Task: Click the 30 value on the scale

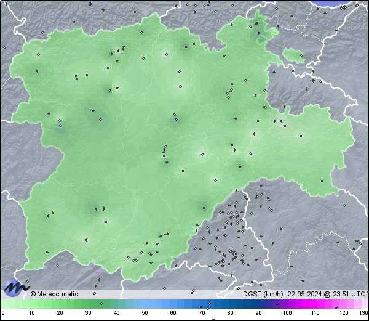Action: pyautogui.click(x=88, y=313)
